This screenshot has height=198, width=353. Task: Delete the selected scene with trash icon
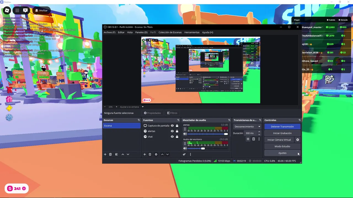coord(110,155)
